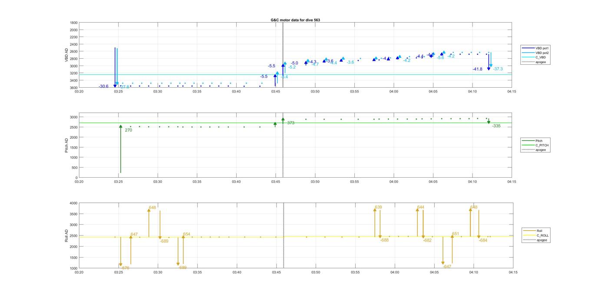Click the '-37.3' data label in VBD plot
This screenshot has height=301, width=608.
tap(498, 69)
